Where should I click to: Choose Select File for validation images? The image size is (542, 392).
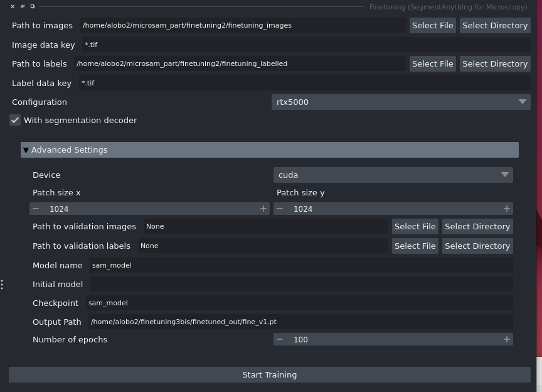[415, 226]
